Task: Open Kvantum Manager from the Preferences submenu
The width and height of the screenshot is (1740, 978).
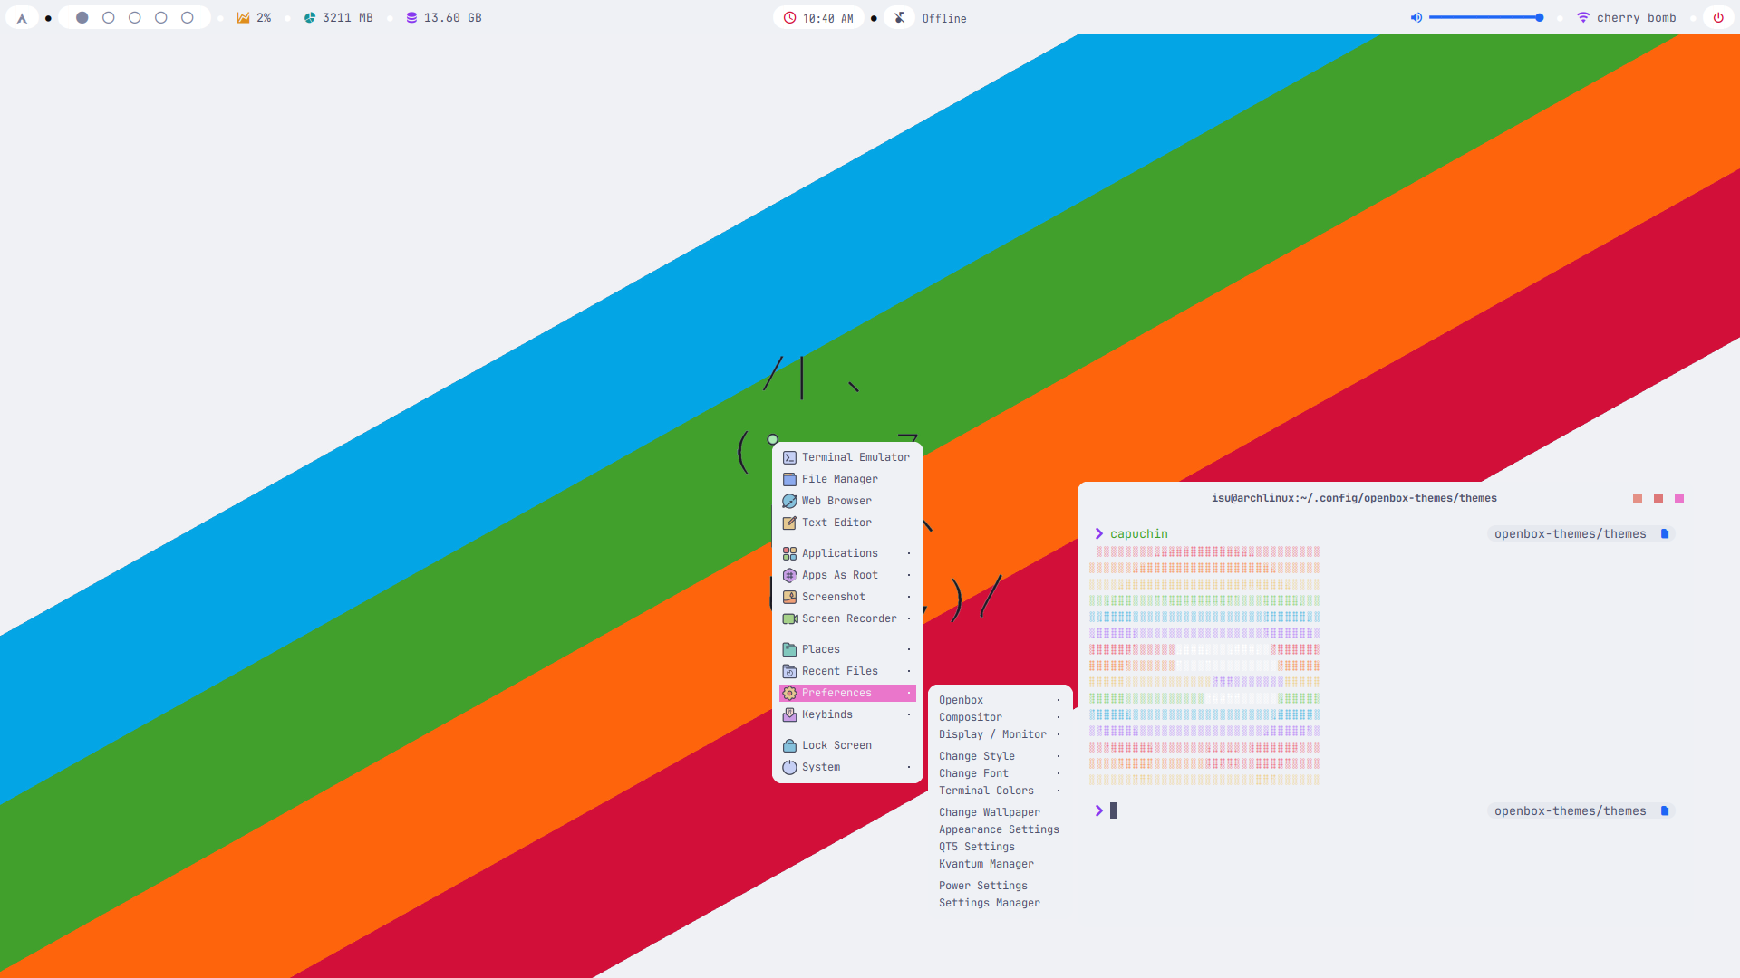Action: (986, 864)
